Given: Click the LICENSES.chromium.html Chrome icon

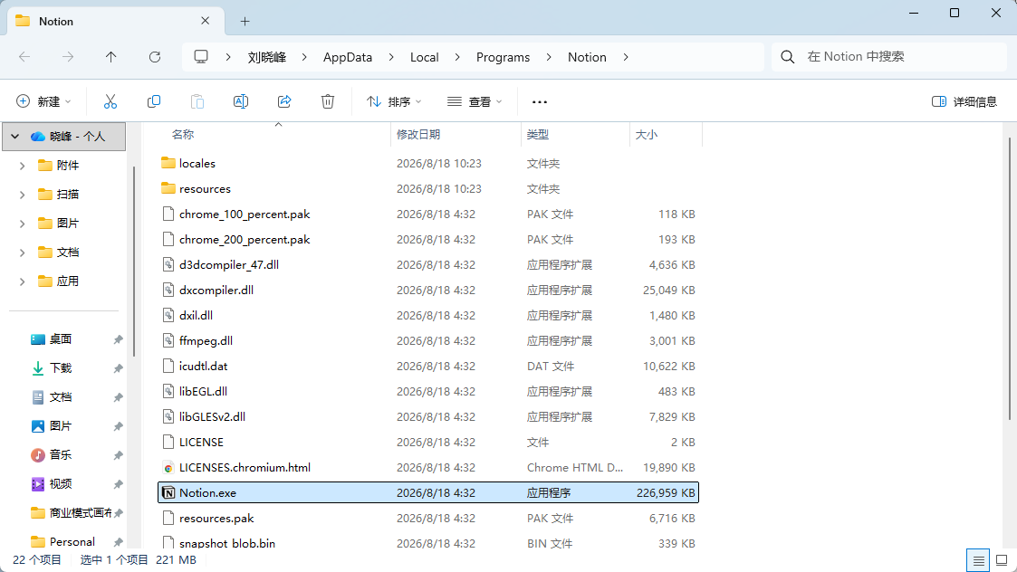Looking at the screenshot, I should (168, 468).
